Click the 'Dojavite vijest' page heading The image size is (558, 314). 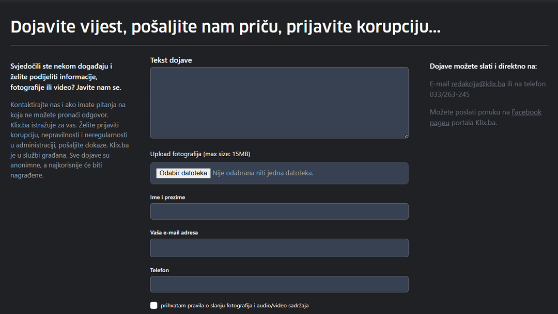click(x=226, y=27)
